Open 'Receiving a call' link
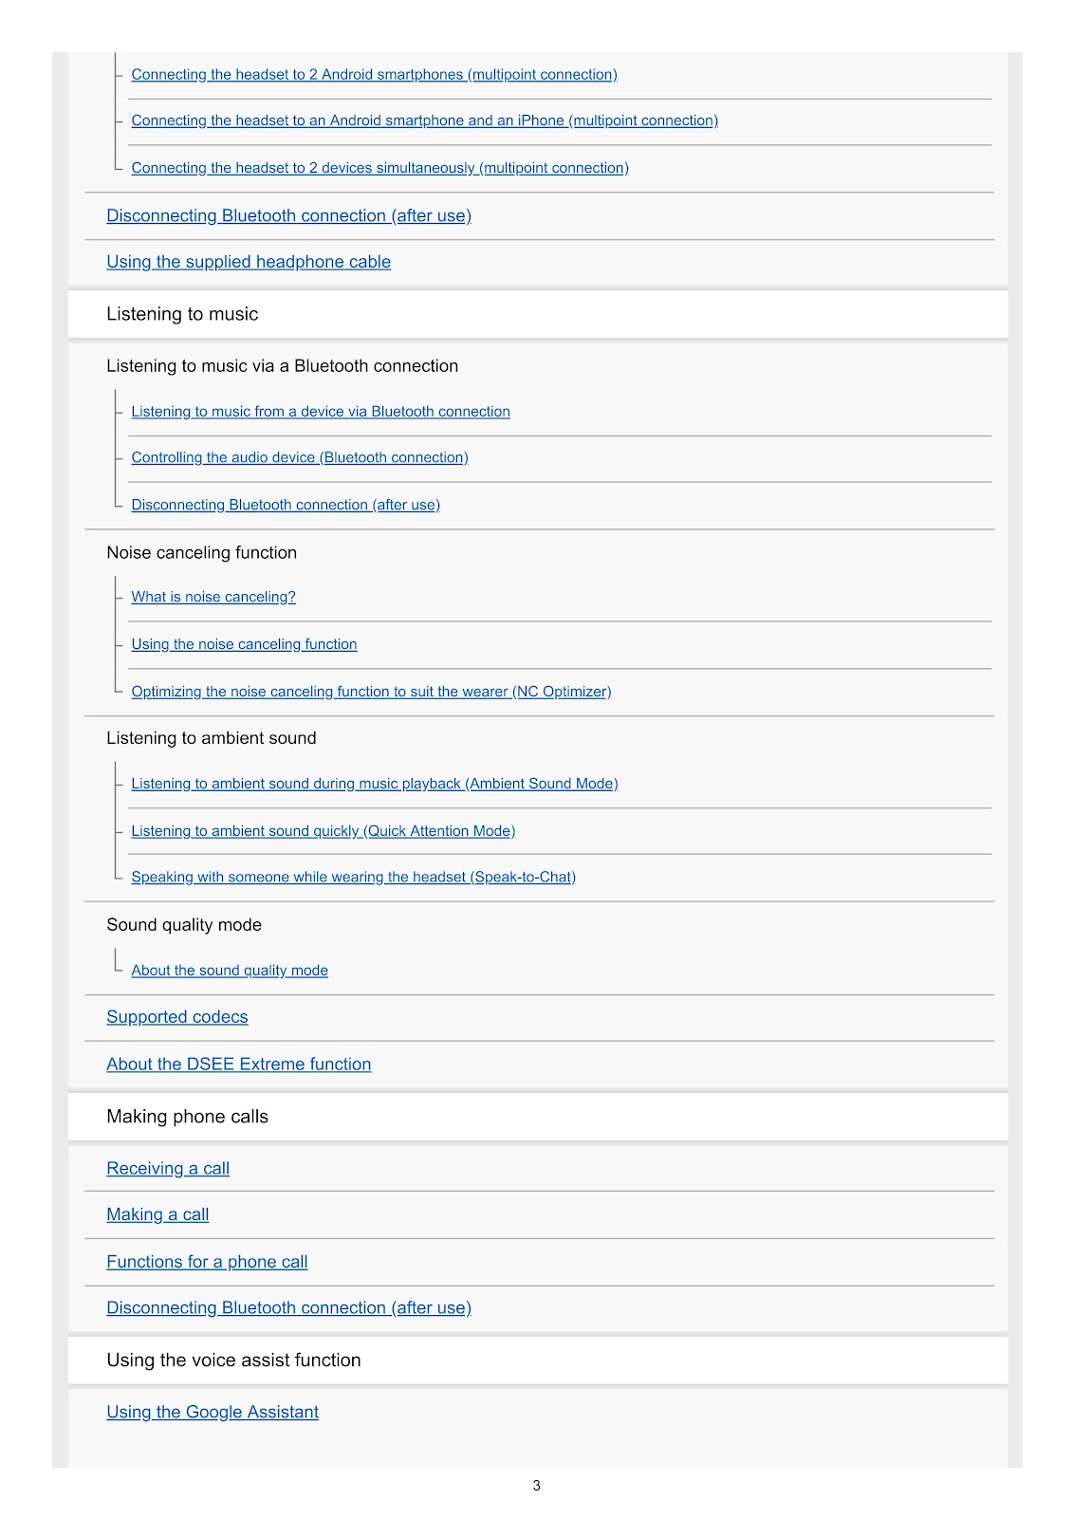 tap(168, 1169)
